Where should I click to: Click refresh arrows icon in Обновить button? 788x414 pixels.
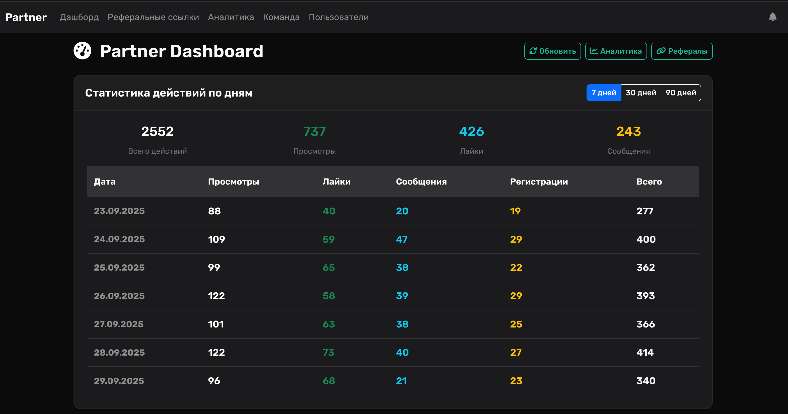[x=533, y=51]
